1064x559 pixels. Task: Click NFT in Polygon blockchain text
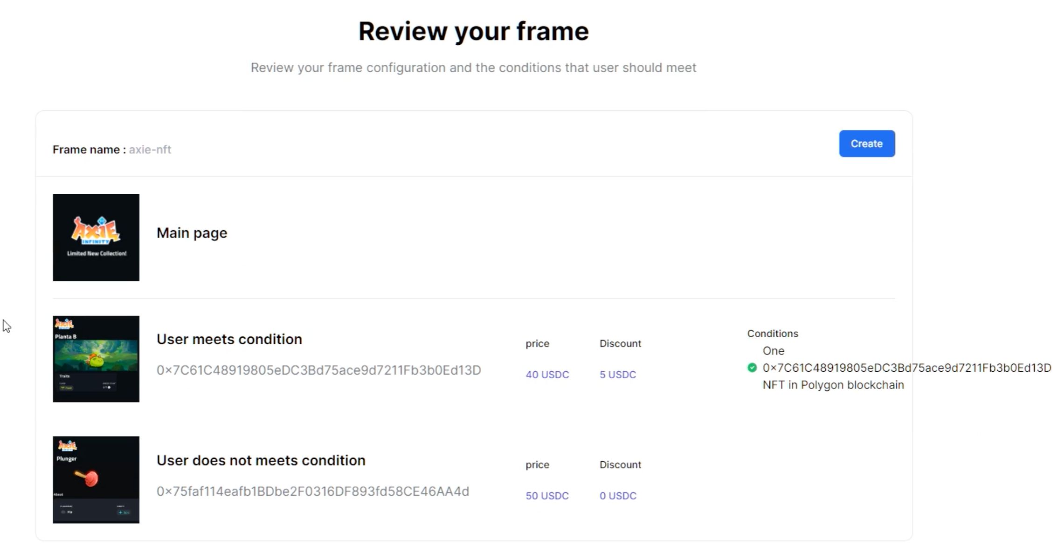(833, 385)
